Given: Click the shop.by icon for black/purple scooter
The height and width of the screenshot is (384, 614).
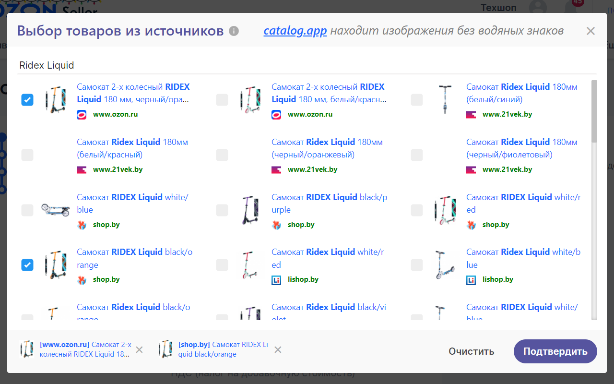Looking at the screenshot, I should 276,224.
